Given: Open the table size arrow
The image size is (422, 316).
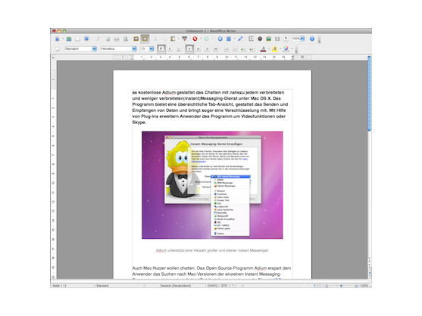Looking at the screenshot, I should coord(234,39).
